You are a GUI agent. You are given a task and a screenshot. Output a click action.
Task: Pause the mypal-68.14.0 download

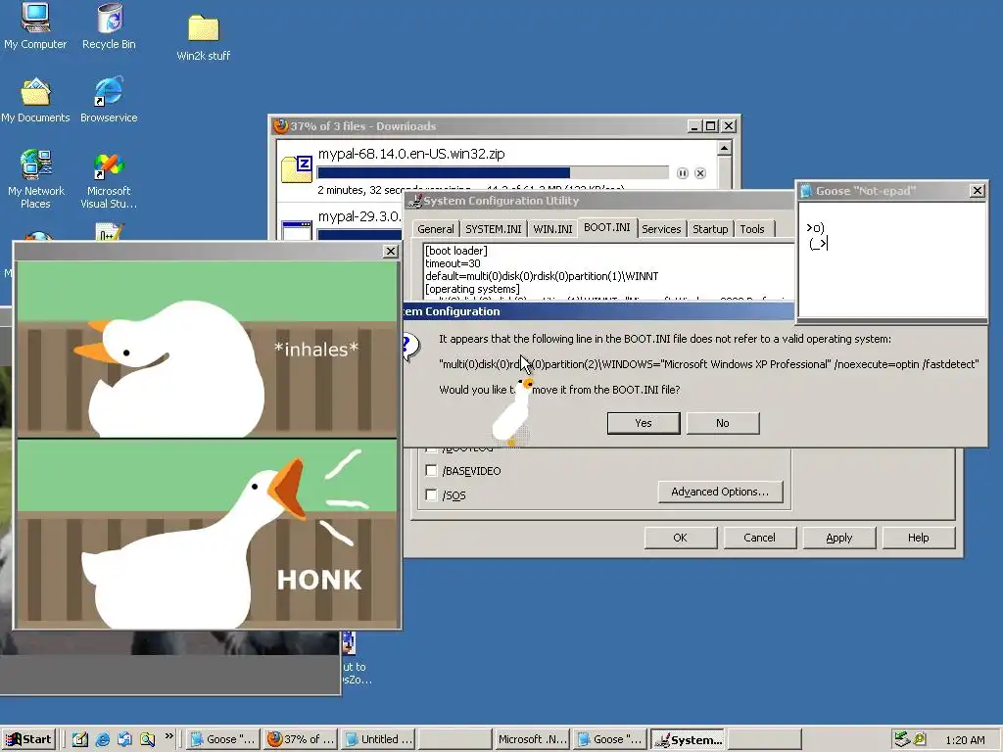coord(683,173)
